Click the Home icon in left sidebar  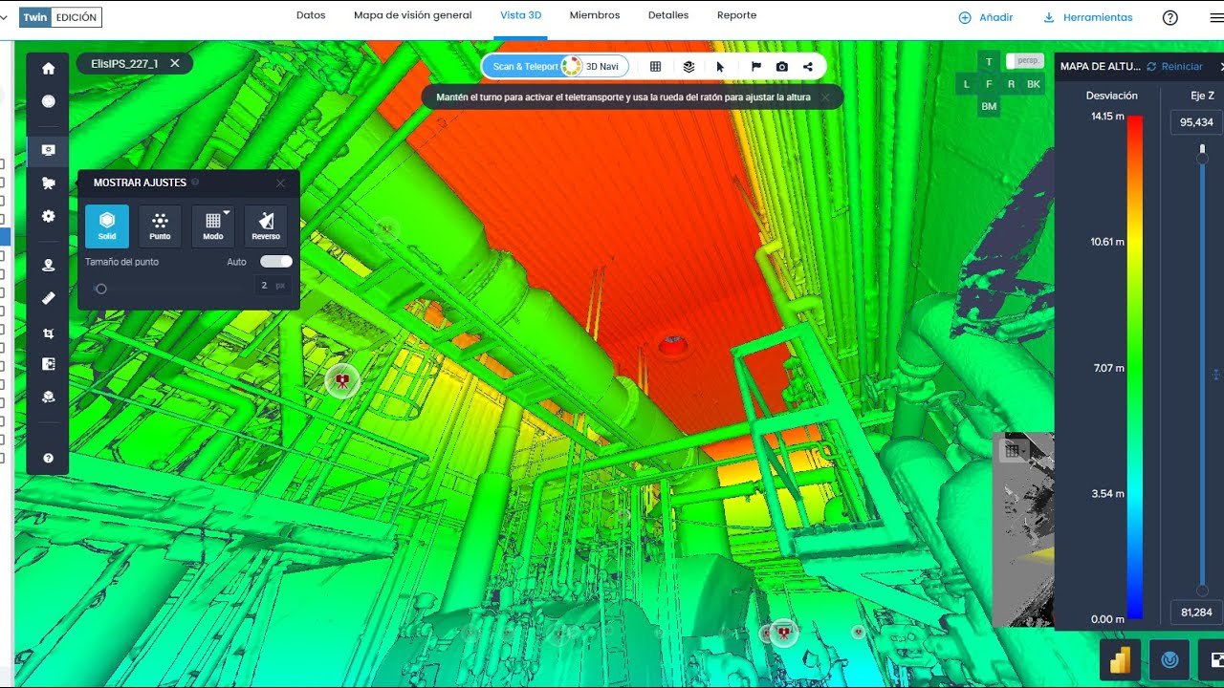click(x=48, y=69)
